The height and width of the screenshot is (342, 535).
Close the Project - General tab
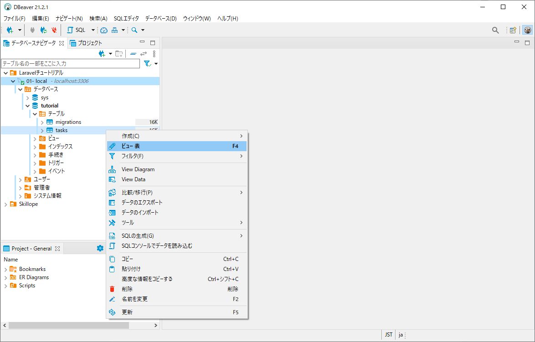[57, 249]
